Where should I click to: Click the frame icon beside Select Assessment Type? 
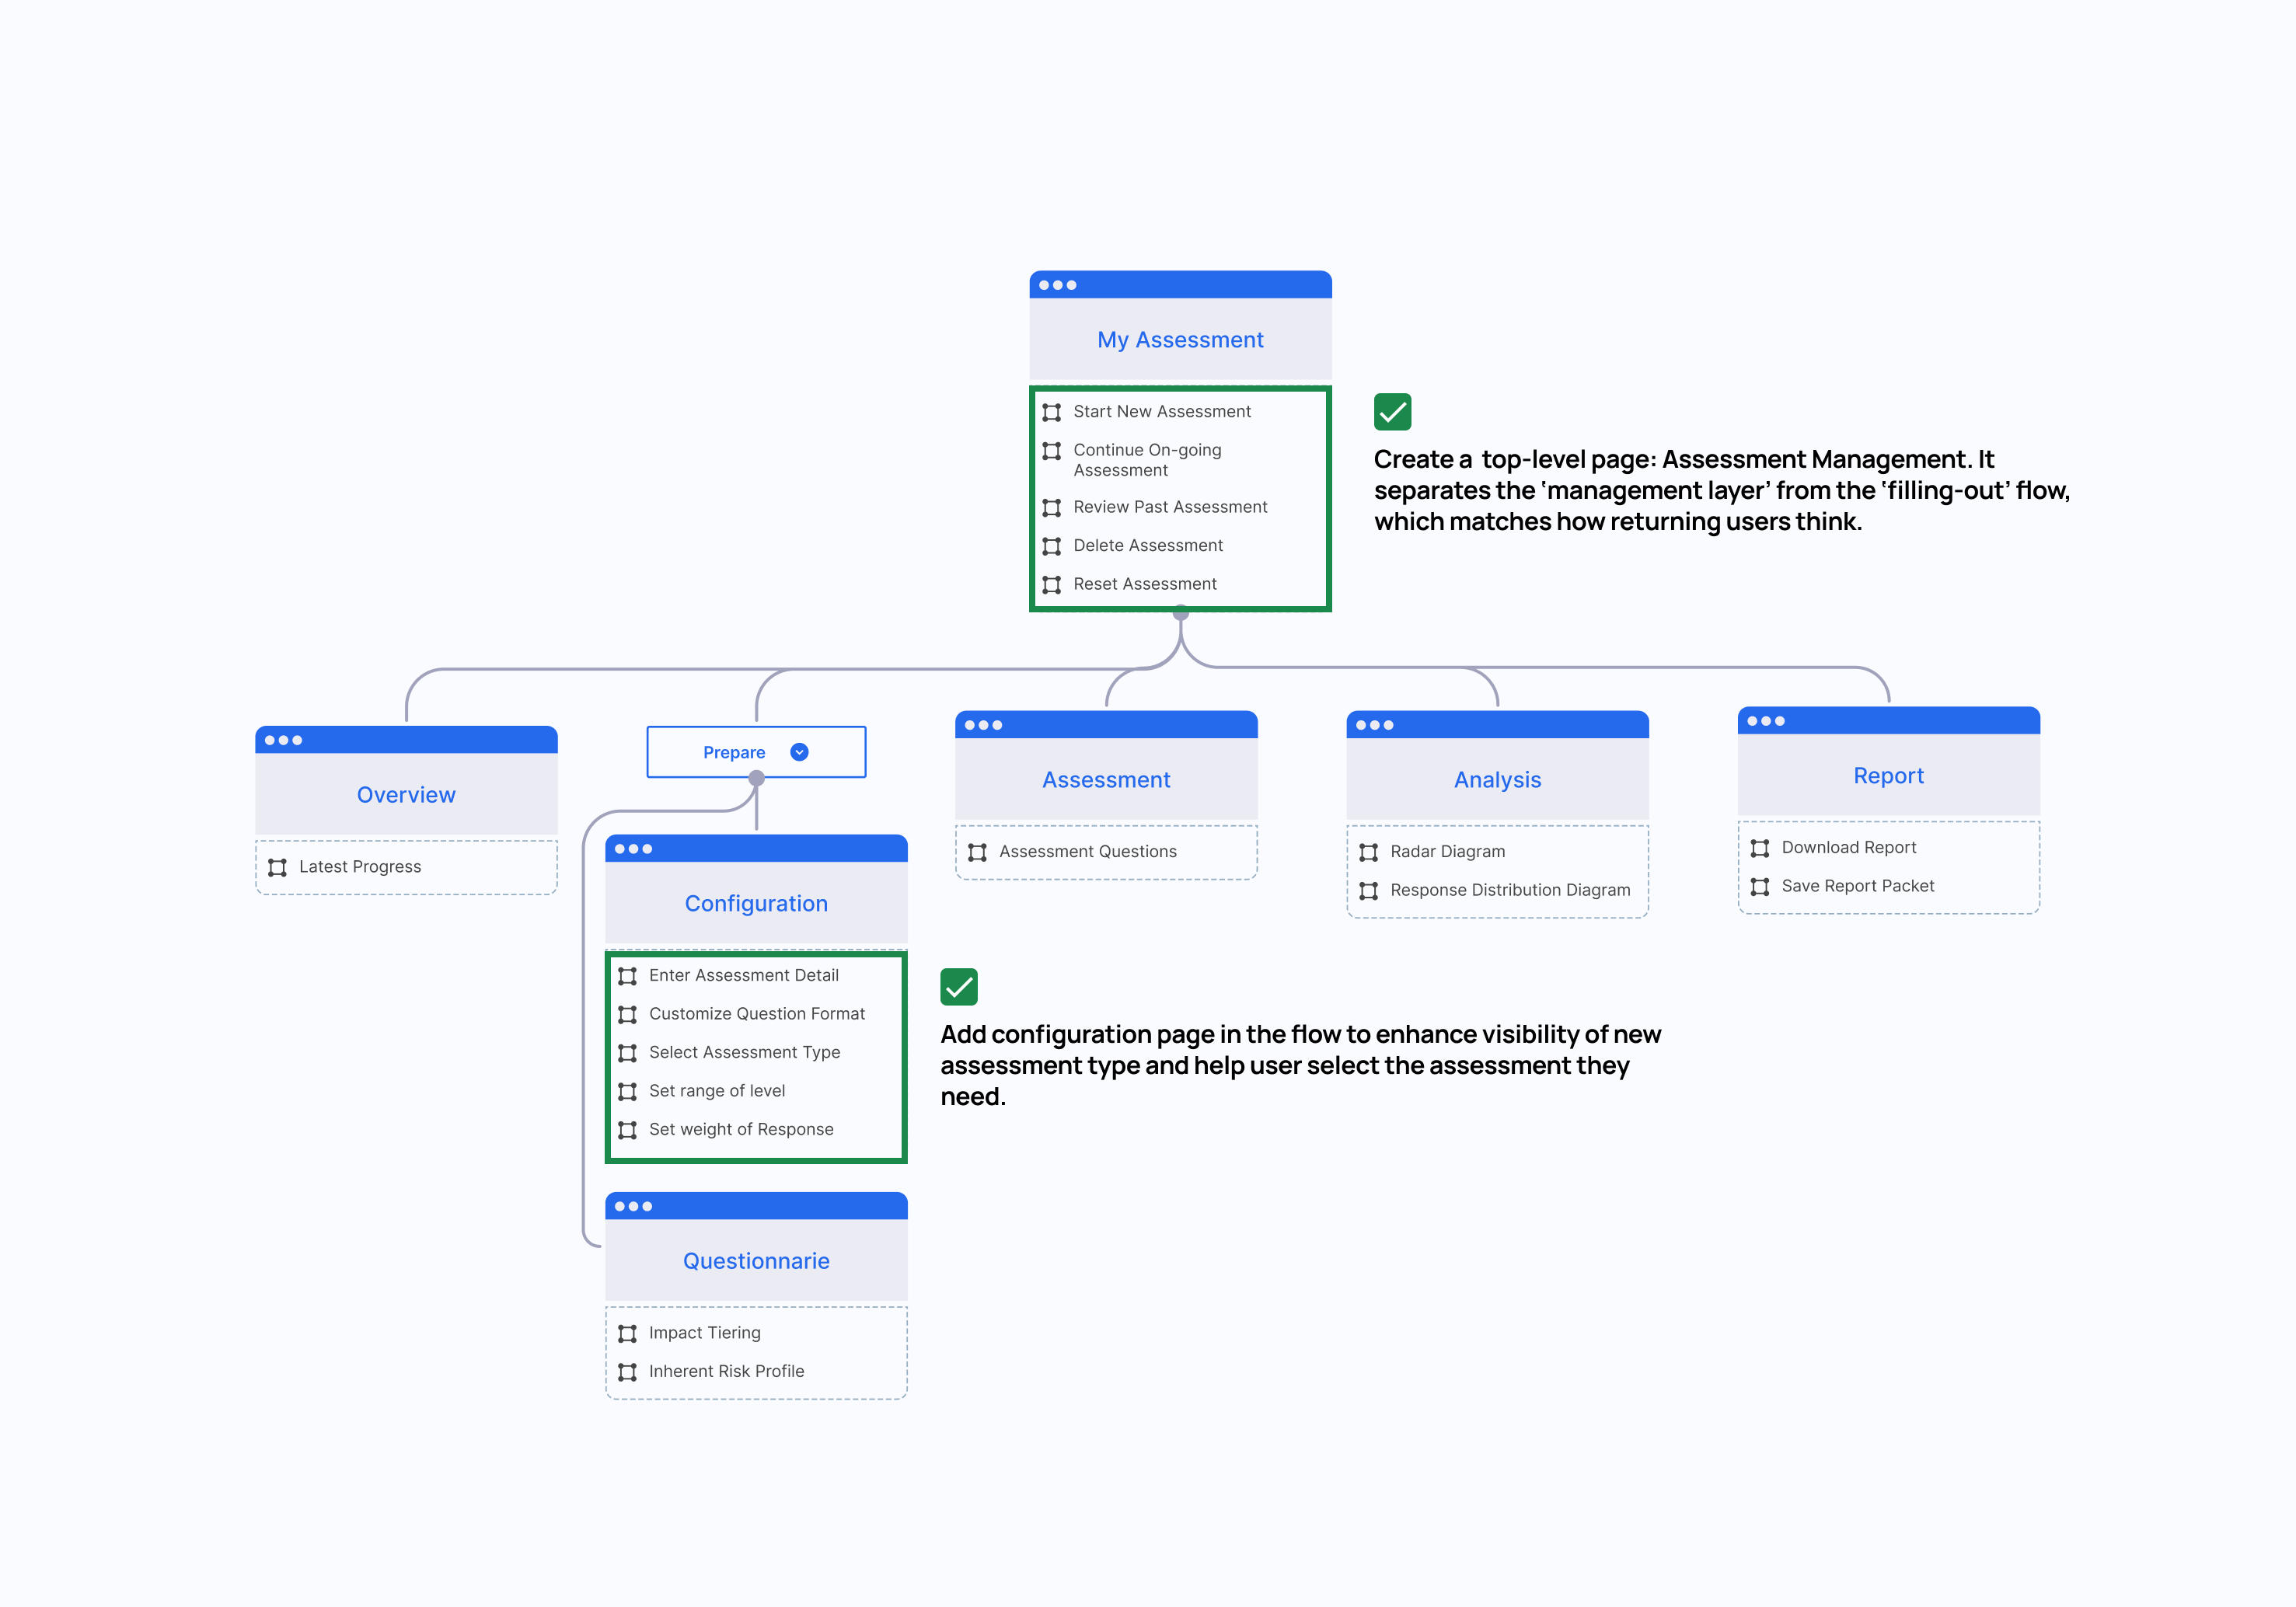tap(627, 1053)
